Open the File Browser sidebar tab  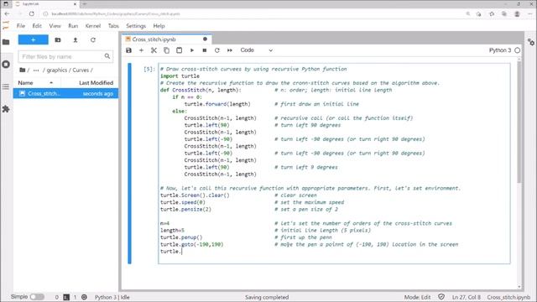6,42
